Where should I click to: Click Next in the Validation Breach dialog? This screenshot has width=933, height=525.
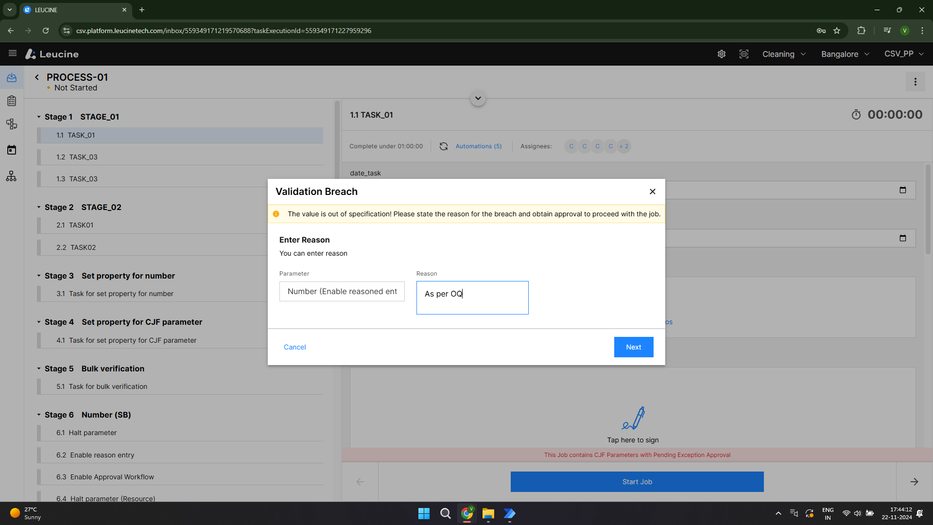pyautogui.click(x=633, y=347)
